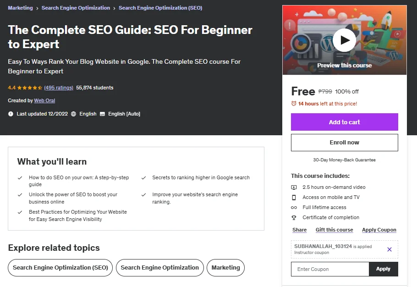417x287 pixels.
Task: Click the on-demand video icon
Action: (294, 187)
